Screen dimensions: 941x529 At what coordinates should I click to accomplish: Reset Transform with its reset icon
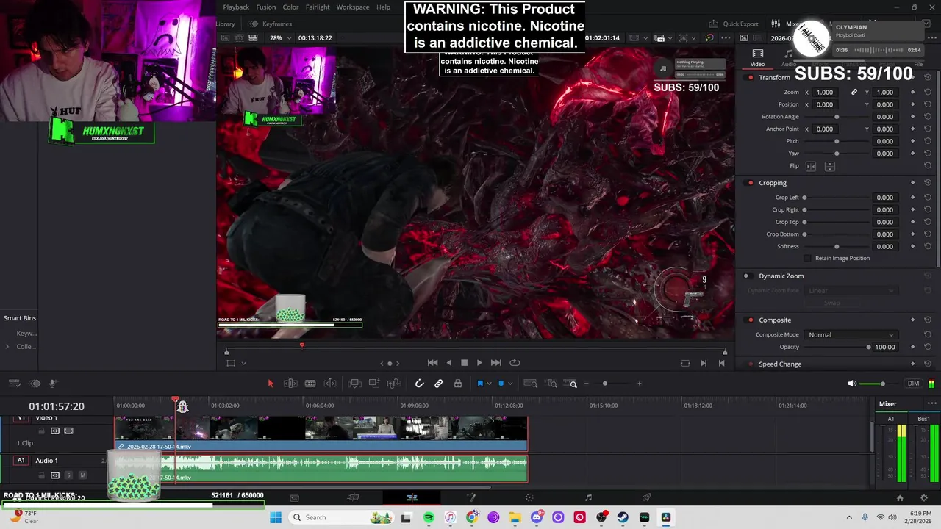[x=927, y=78]
